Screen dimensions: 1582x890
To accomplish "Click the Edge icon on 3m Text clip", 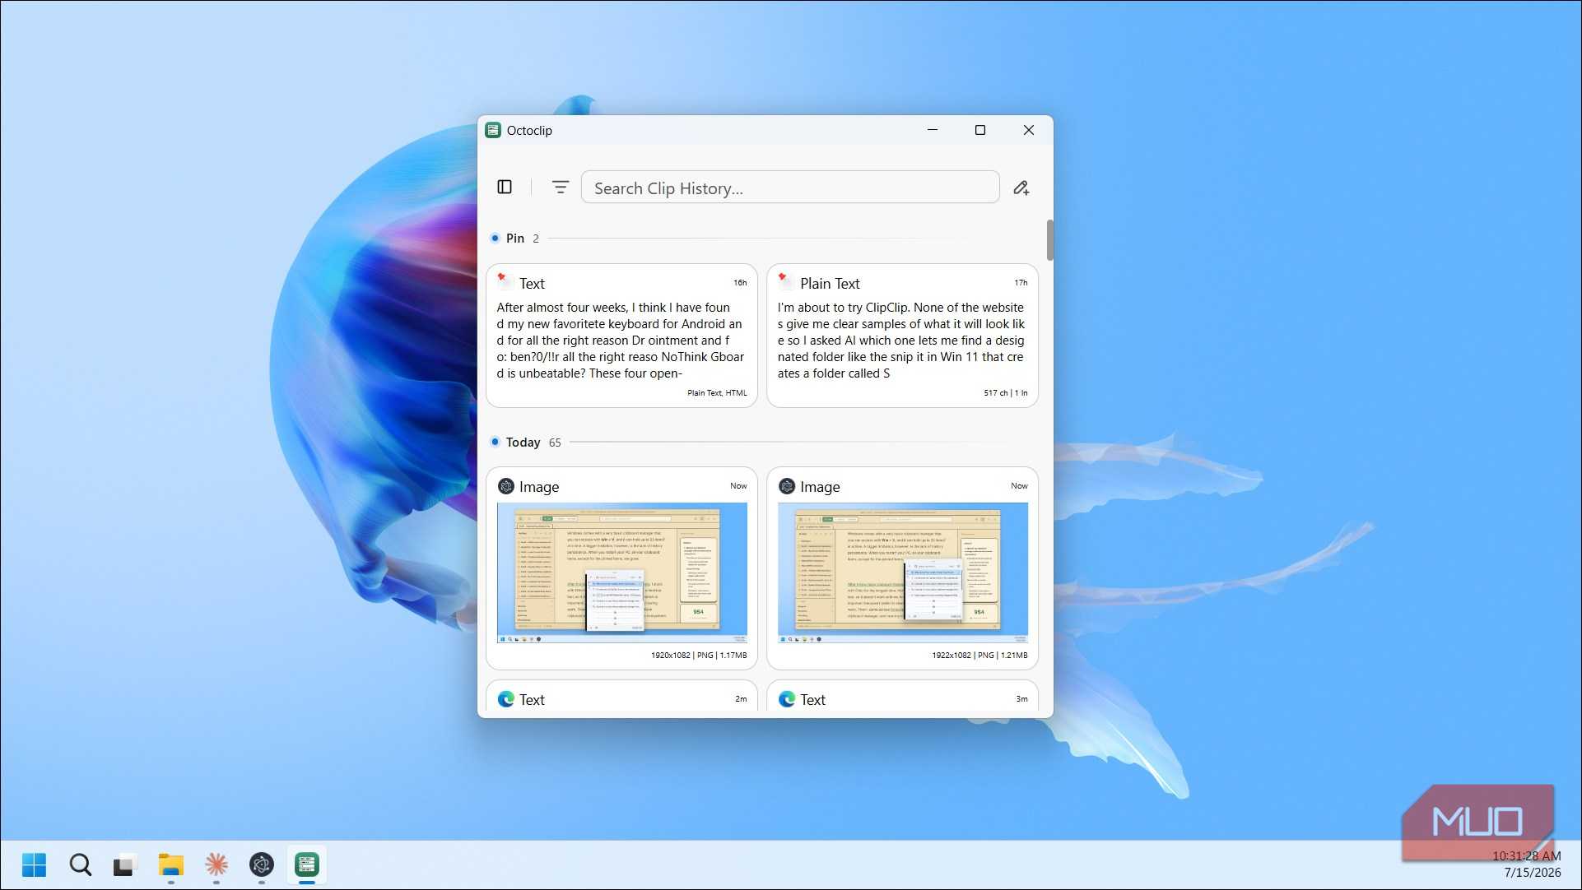I will coord(787,699).
